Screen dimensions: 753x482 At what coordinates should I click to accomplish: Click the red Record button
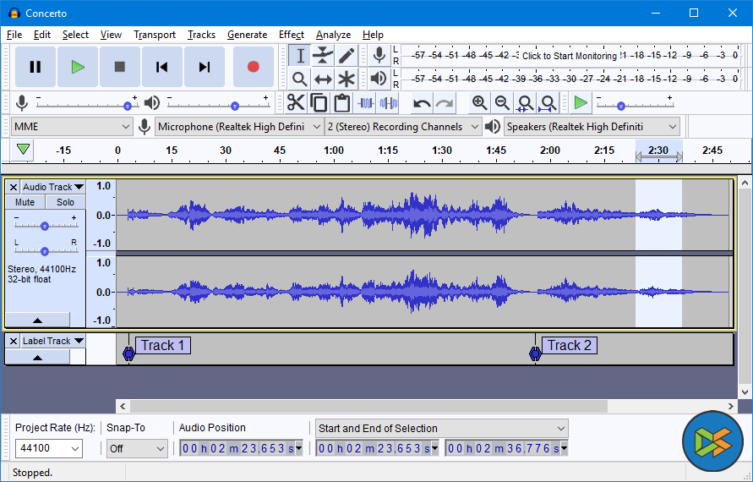[x=253, y=67]
